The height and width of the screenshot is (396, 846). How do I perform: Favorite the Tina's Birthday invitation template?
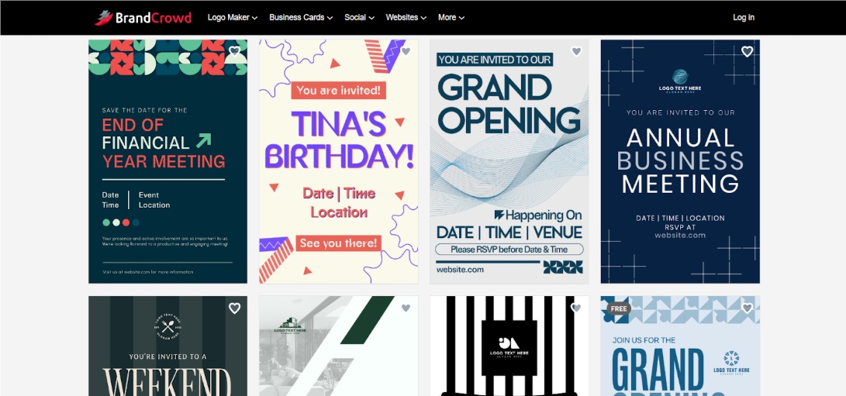pyautogui.click(x=406, y=52)
